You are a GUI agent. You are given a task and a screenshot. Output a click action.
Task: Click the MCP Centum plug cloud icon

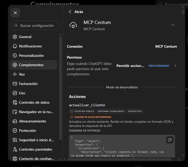[73, 25]
